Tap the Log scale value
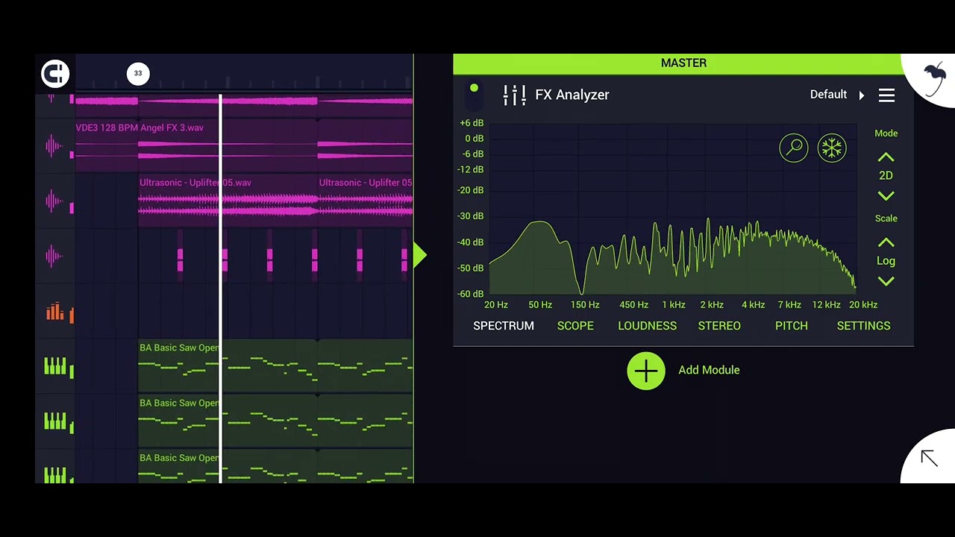The image size is (955, 537). (886, 261)
